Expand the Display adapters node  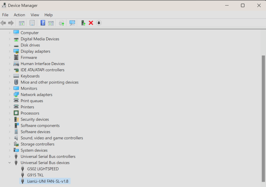(x=10, y=52)
